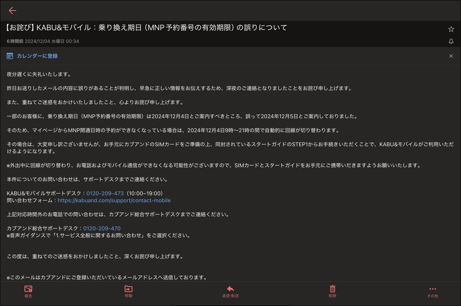Tap the note starting ※音声ガイダンスで

click(x=99, y=236)
